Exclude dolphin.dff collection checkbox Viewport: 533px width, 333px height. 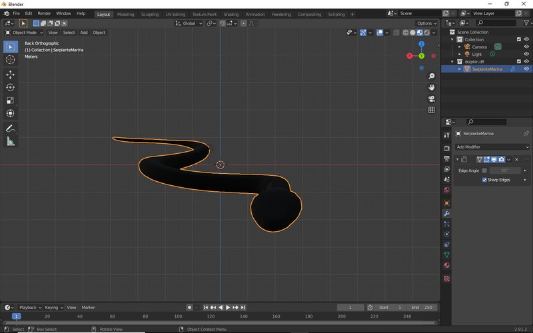(x=519, y=61)
